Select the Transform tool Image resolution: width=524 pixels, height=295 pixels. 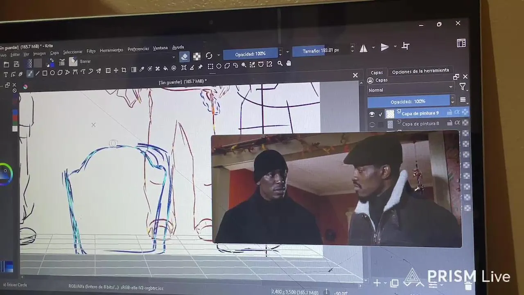tap(108, 70)
